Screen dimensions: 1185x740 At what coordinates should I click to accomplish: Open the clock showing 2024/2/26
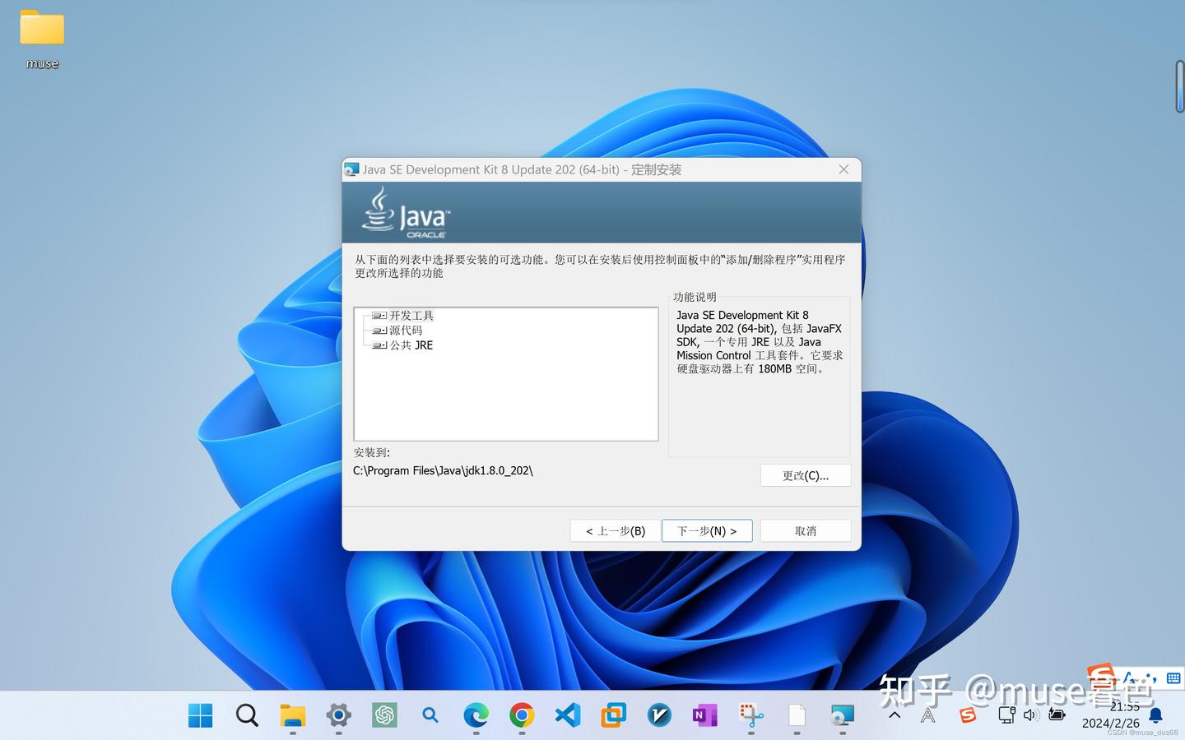point(1109,715)
